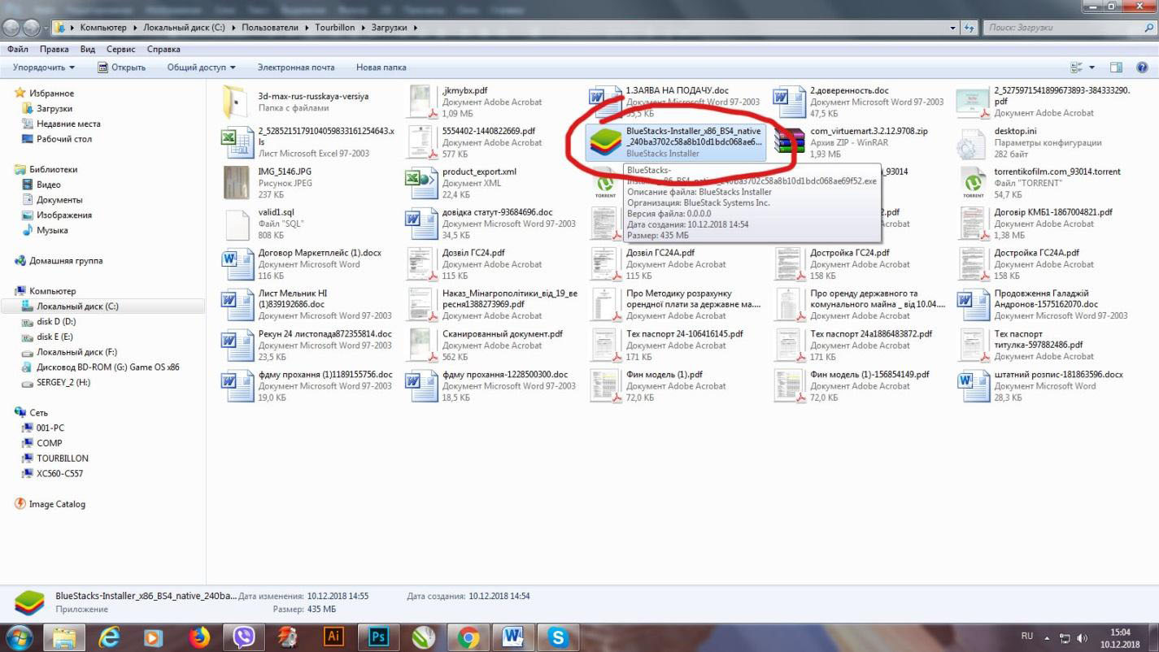Select the 3d-max-rus-russkaya-versiya folder icon
Image resolution: width=1159 pixels, height=652 pixels.
[x=237, y=102]
